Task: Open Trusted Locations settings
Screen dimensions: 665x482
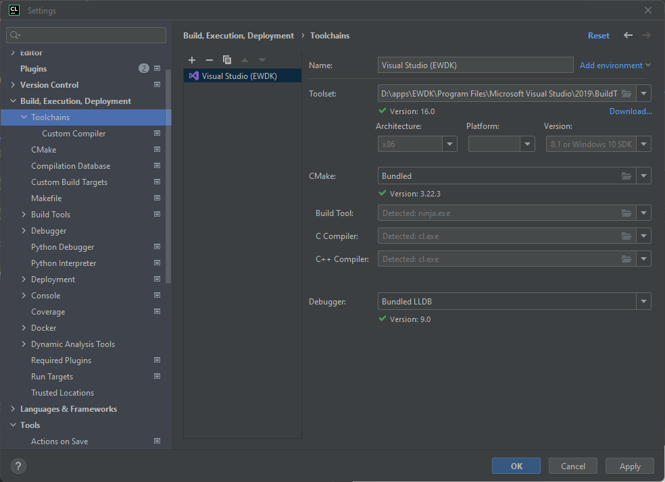Action: pos(62,393)
